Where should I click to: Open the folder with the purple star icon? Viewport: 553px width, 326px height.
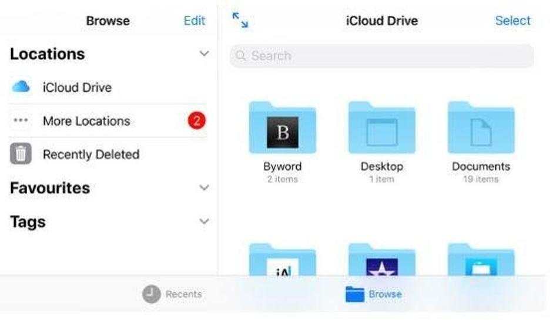point(381,260)
